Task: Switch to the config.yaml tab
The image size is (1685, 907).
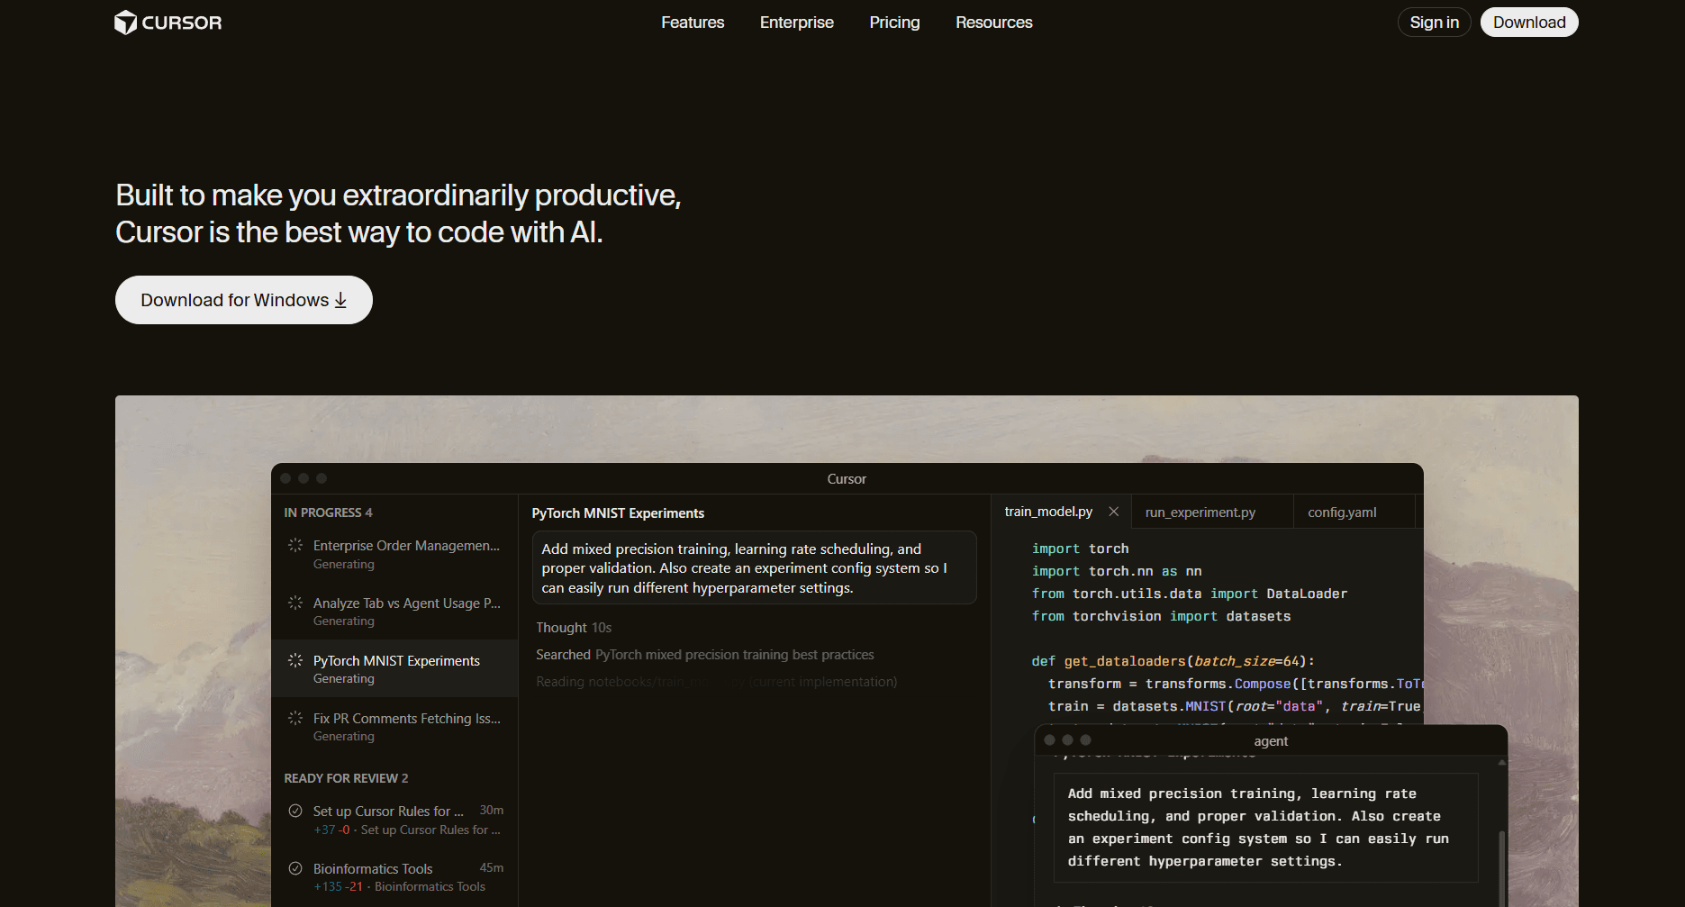Action: click(1342, 512)
